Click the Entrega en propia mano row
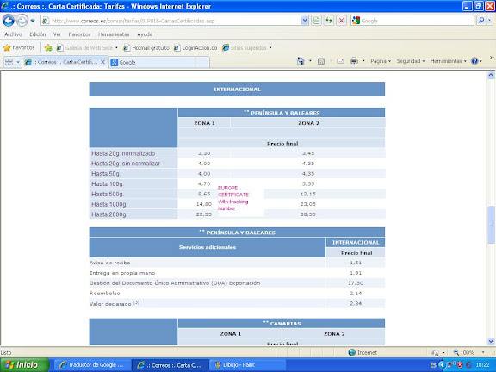Screen dimensions: 496x372 coord(237,273)
